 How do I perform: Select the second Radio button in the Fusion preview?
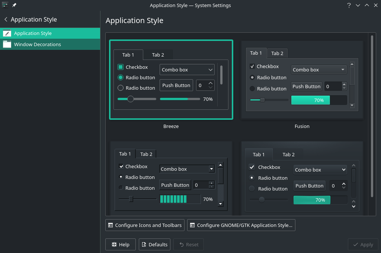[252, 89]
